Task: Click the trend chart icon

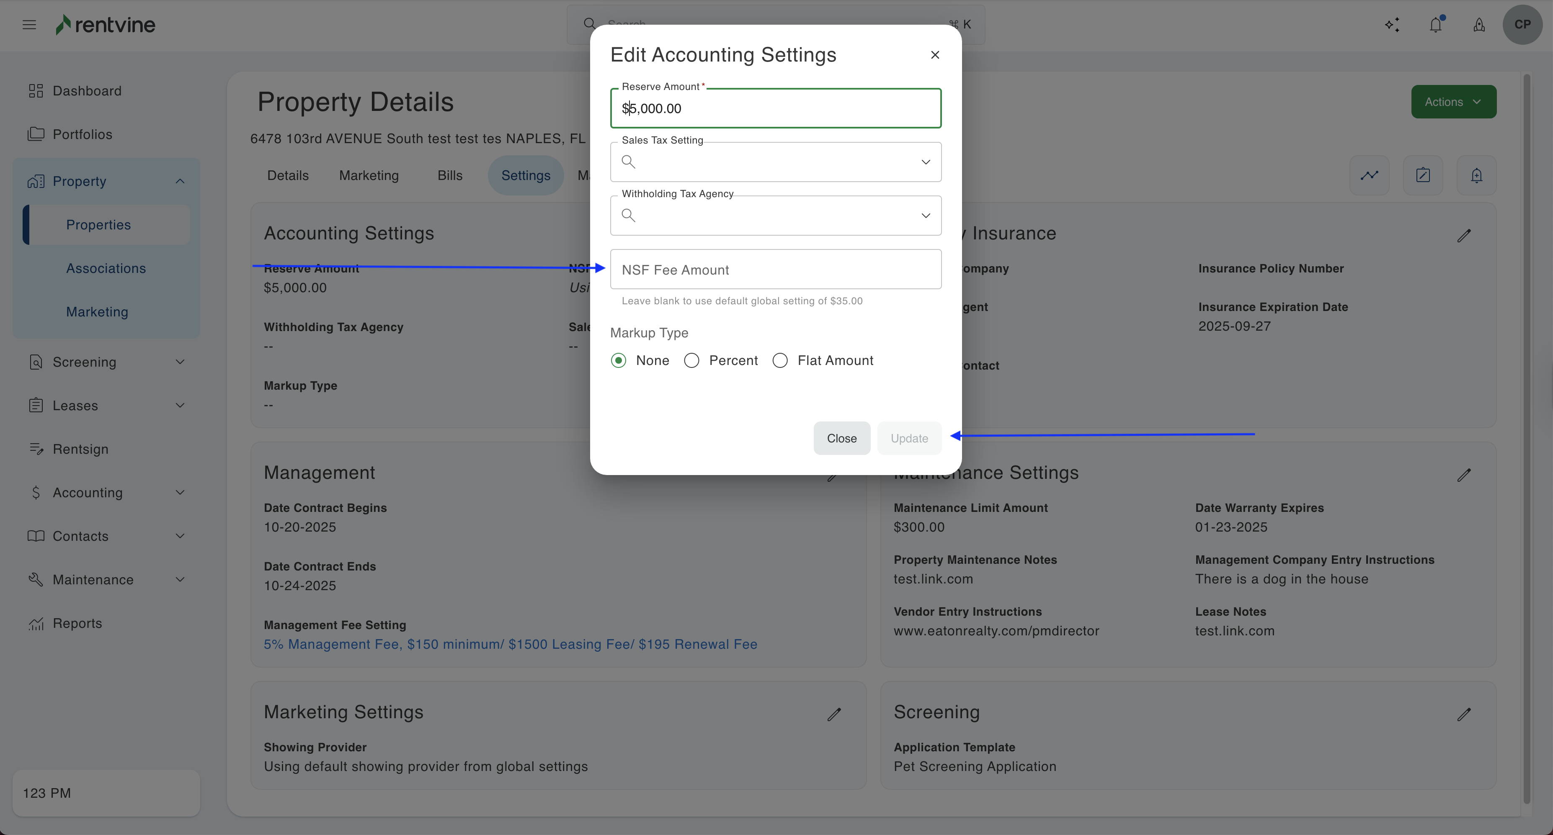Action: 1369,175
